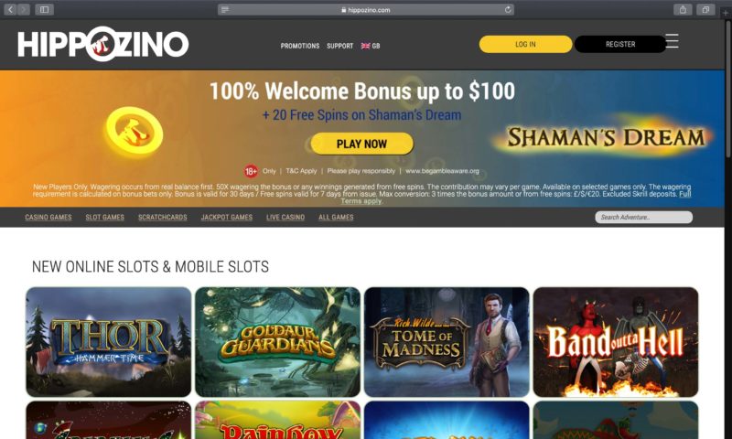
Task: Click the Play Now banner button
Action: coord(361,144)
